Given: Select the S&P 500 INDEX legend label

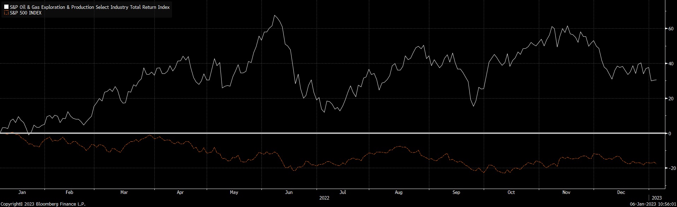Looking at the screenshot, I should pos(26,13).
